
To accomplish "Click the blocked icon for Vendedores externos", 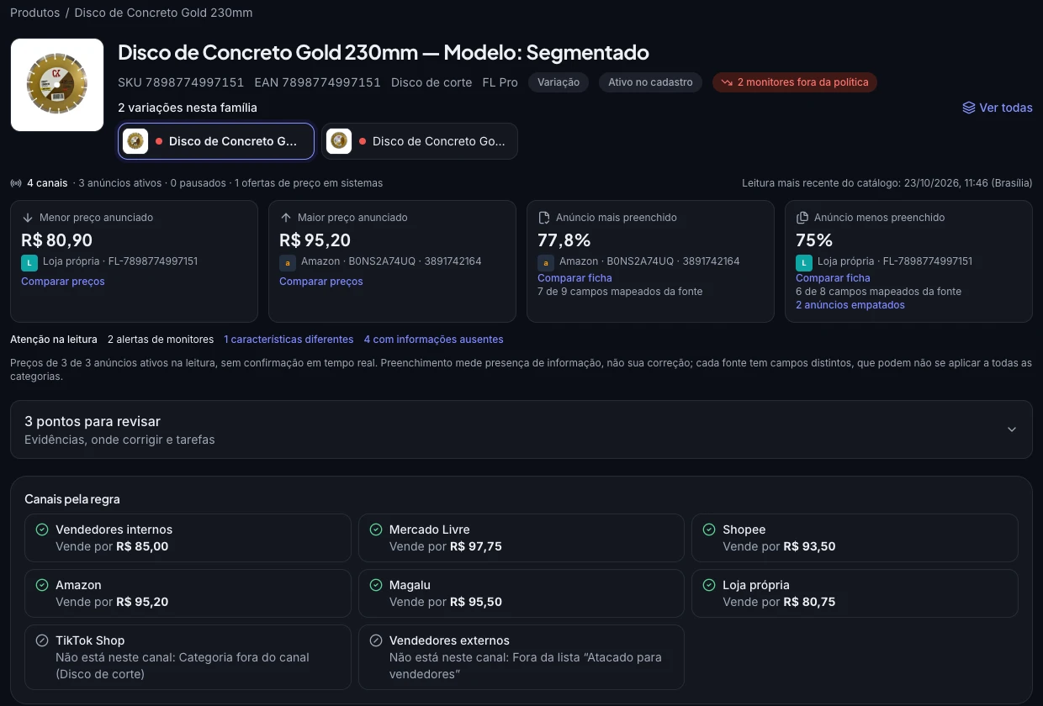I will tap(376, 640).
